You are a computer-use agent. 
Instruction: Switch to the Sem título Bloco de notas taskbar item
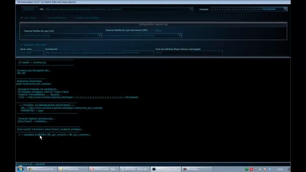[x=135, y=169]
